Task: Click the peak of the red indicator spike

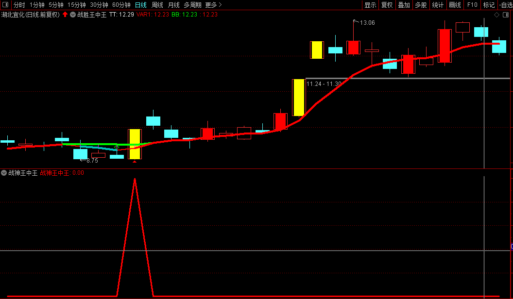Action: click(x=135, y=179)
